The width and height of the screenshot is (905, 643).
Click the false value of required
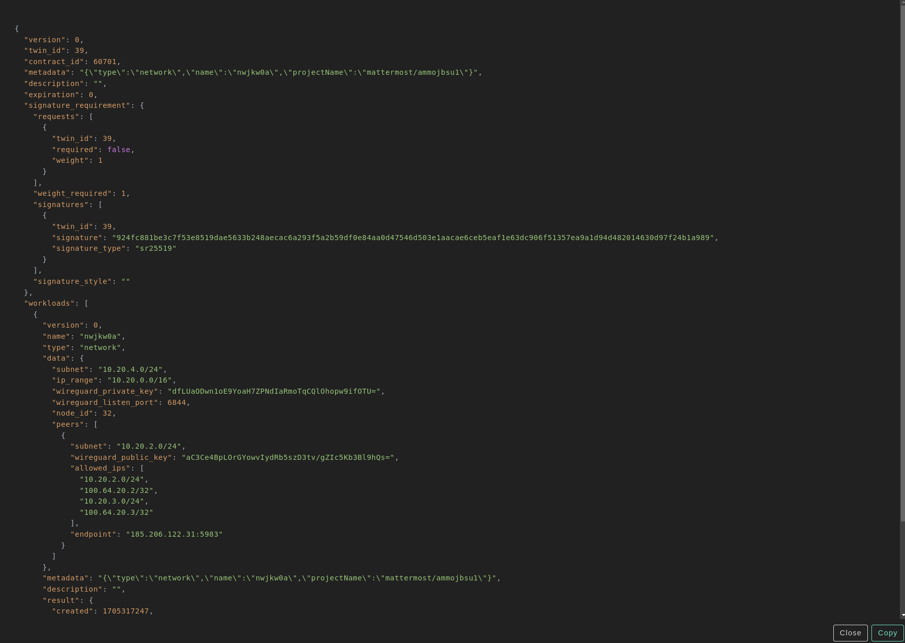pyautogui.click(x=118, y=150)
